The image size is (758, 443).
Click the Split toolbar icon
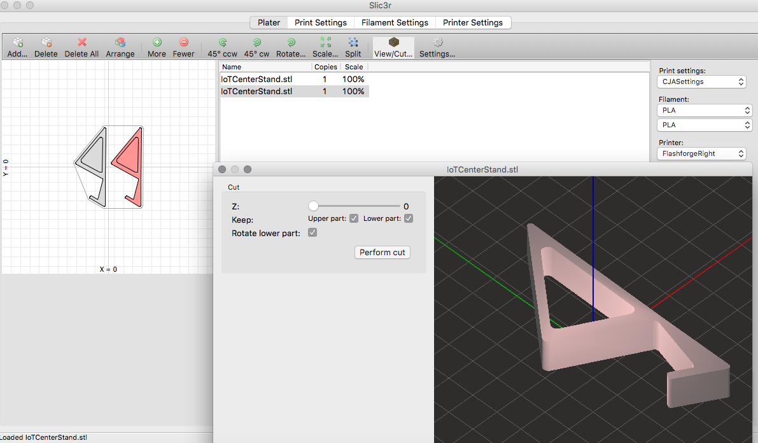[x=353, y=42]
